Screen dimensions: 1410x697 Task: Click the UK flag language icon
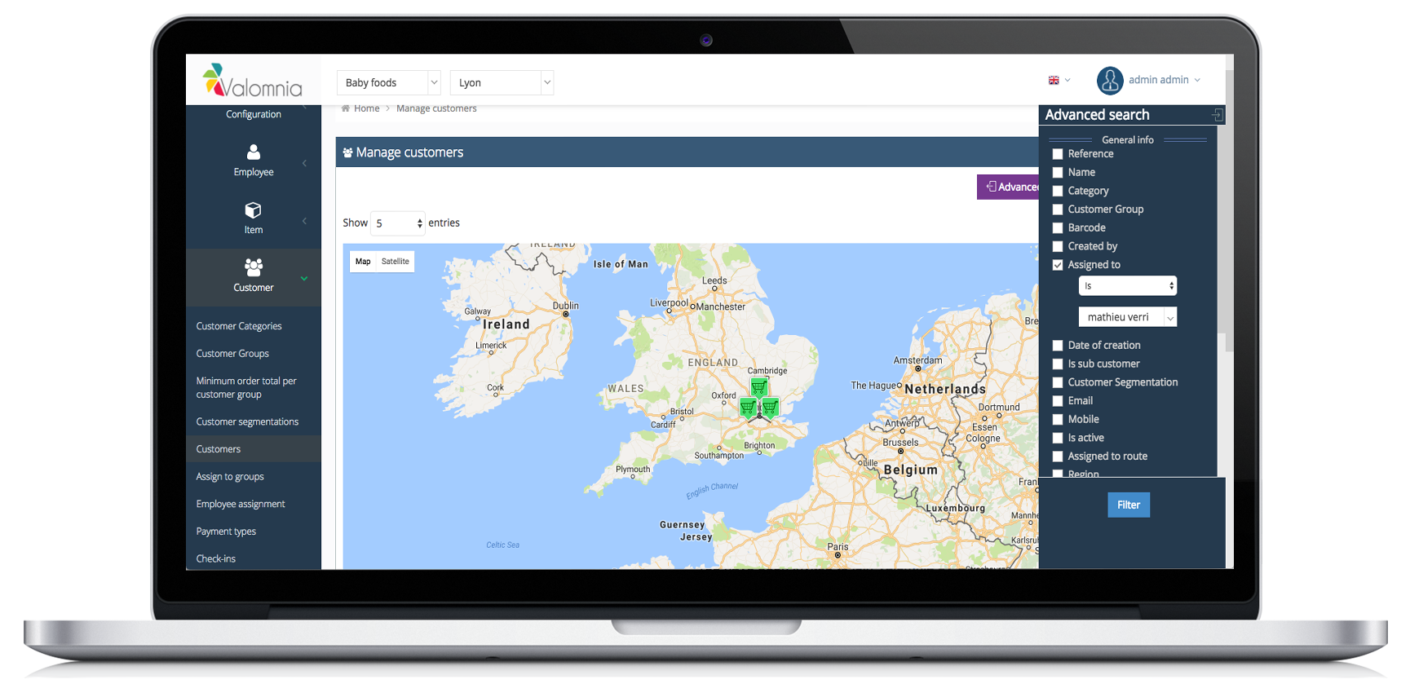point(1054,80)
